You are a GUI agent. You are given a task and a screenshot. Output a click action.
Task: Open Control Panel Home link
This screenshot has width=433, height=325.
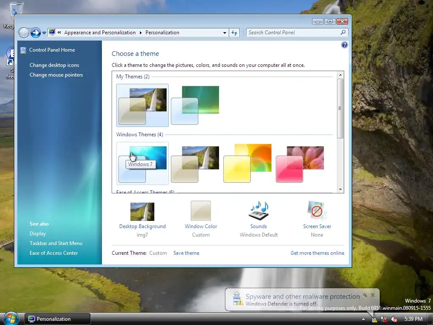52,50
